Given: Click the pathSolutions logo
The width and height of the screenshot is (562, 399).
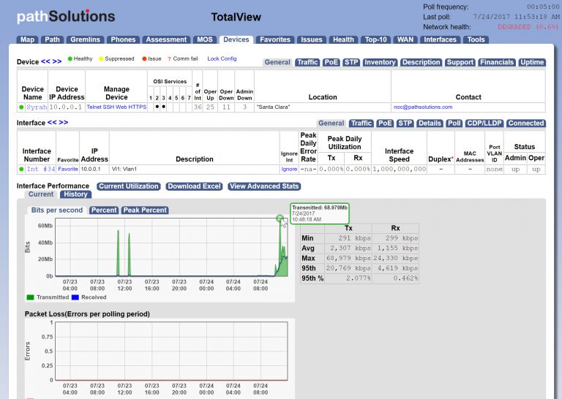Looking at the screenshot, I should click(x=65, y=16).
